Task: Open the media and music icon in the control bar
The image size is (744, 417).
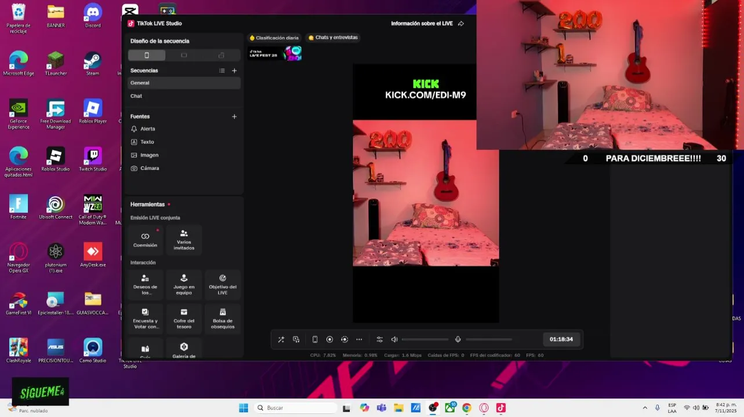Action: 296,339
